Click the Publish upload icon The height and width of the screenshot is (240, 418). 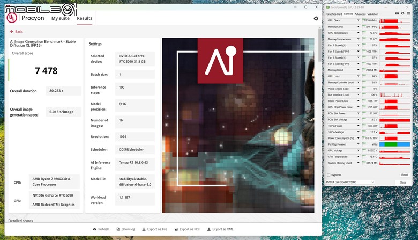click(95, 229)
